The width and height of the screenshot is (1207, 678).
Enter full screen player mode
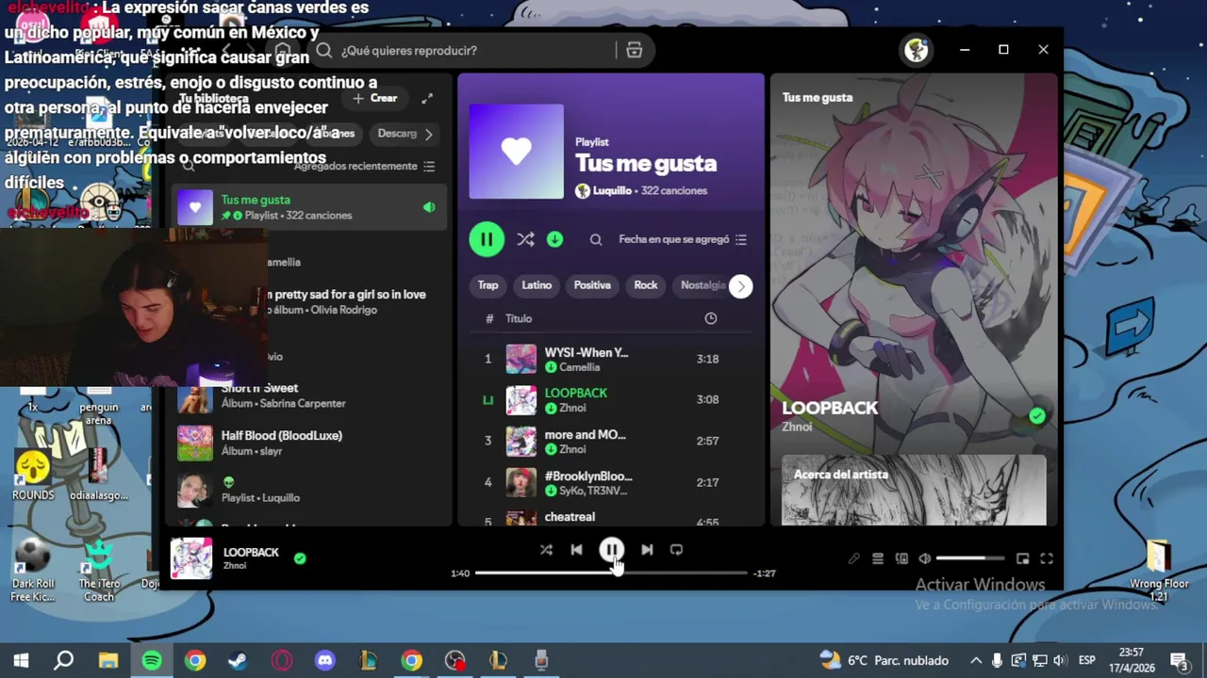[x=1047, y=558]
